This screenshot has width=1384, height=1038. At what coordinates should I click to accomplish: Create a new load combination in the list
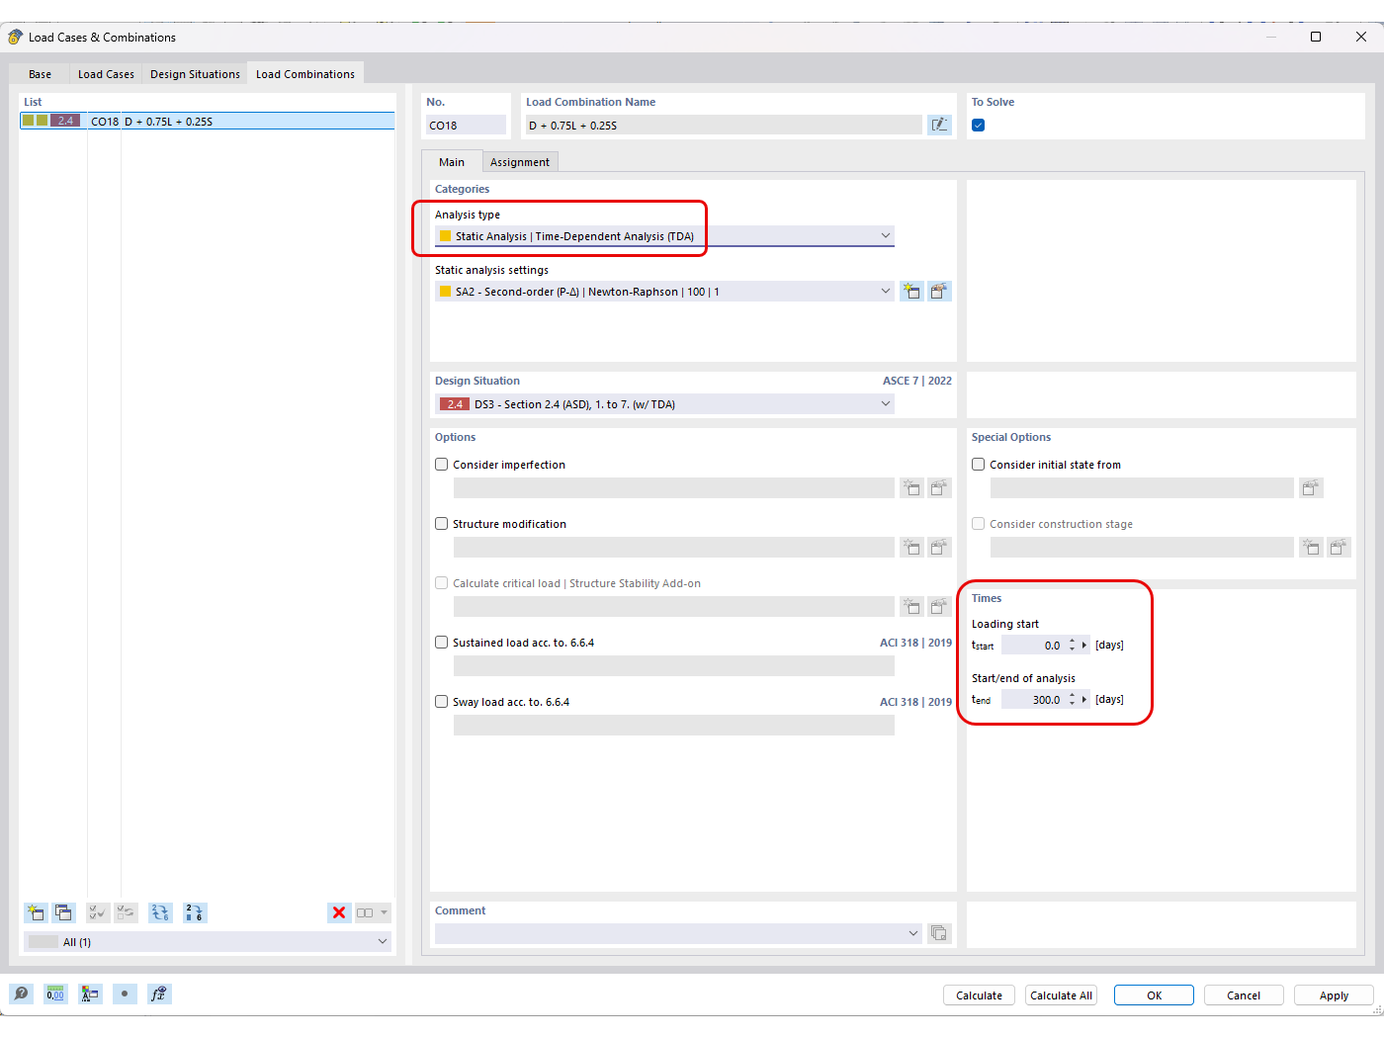[x=36, y=912]
